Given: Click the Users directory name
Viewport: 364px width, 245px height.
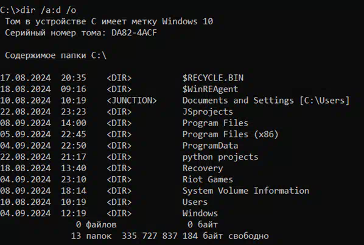Looking at the screenshot, I should pos(195,202).
